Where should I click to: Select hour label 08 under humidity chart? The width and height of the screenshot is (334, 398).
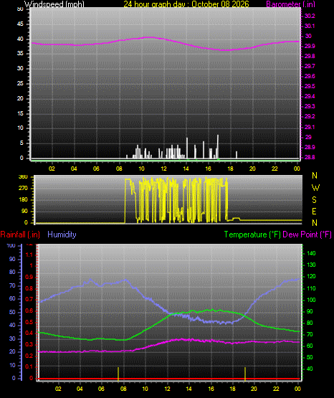pos(123,389)
